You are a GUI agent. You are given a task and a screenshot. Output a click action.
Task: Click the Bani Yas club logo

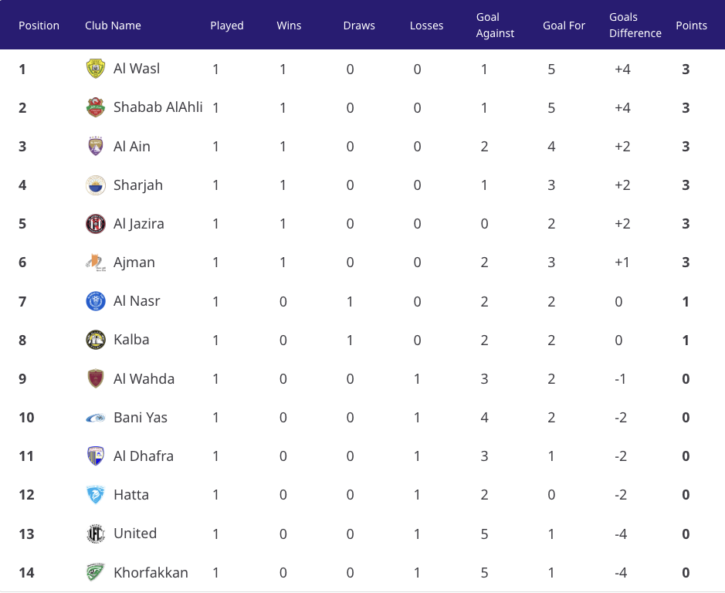point(96,418)
